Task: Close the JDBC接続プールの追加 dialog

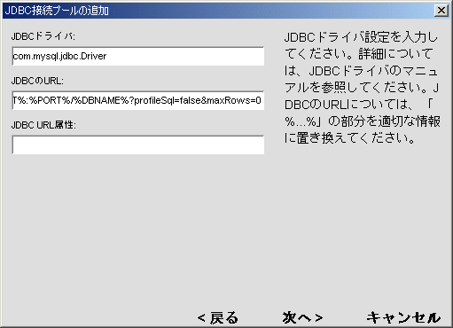Action: click(x=441, y=11)
